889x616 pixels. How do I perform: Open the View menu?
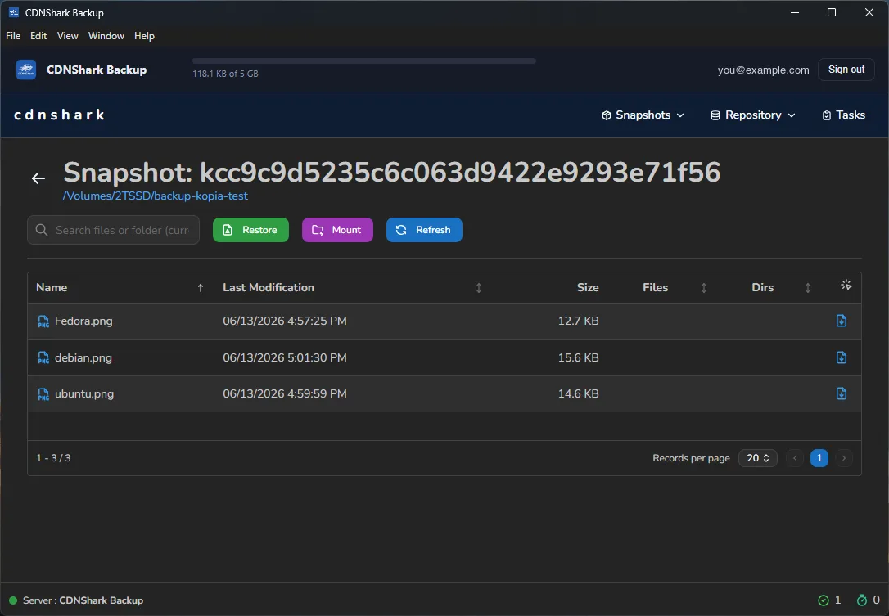pyautogui.click(x=67, y=36)
